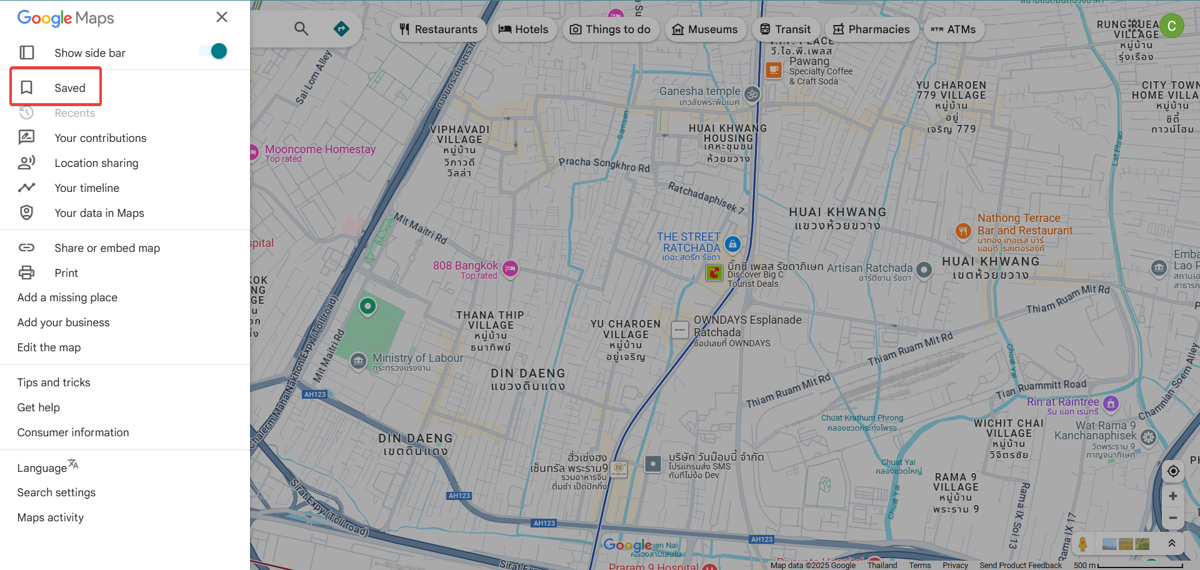The height and width of the screenshot is (570, 1200).
Task: Open Maps activity
Action: [50, 517]
